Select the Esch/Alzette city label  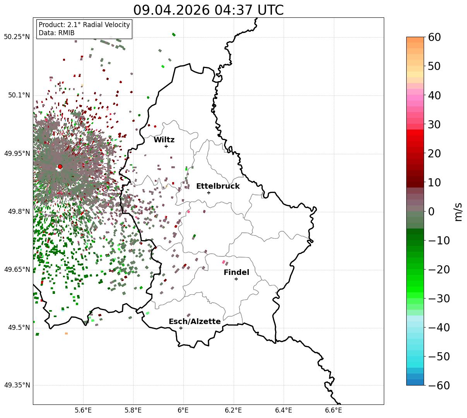click(195, 321)
